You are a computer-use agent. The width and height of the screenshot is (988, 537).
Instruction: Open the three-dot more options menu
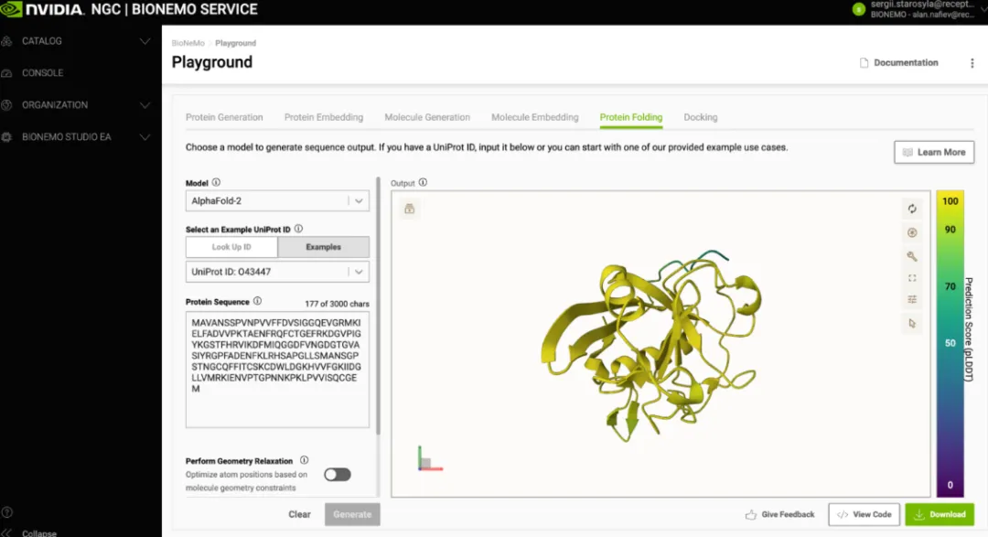(x=972, y=63)
